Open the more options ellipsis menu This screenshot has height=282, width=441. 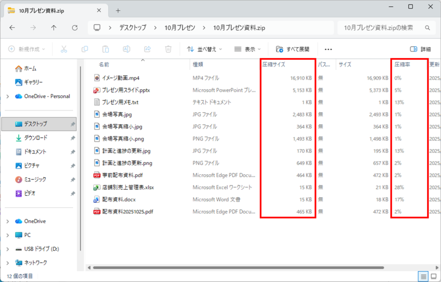point(328,49)
